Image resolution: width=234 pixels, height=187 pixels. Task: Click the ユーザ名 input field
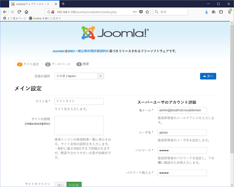tap(182, 133)
